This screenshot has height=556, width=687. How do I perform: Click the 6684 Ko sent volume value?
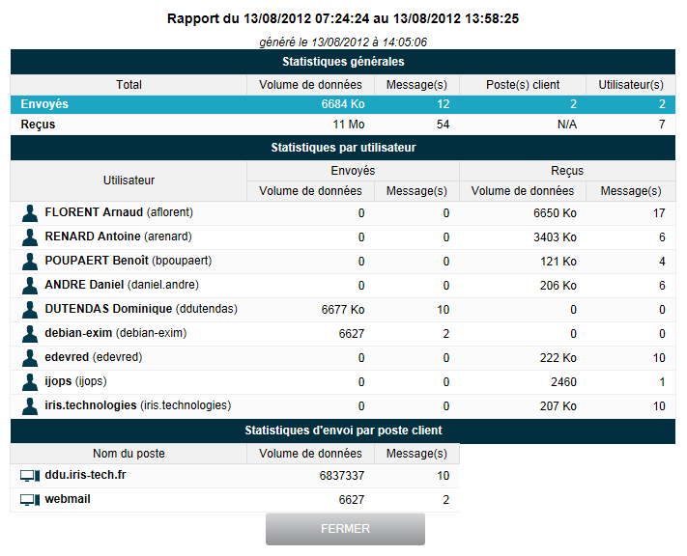(x=343, y=104)
